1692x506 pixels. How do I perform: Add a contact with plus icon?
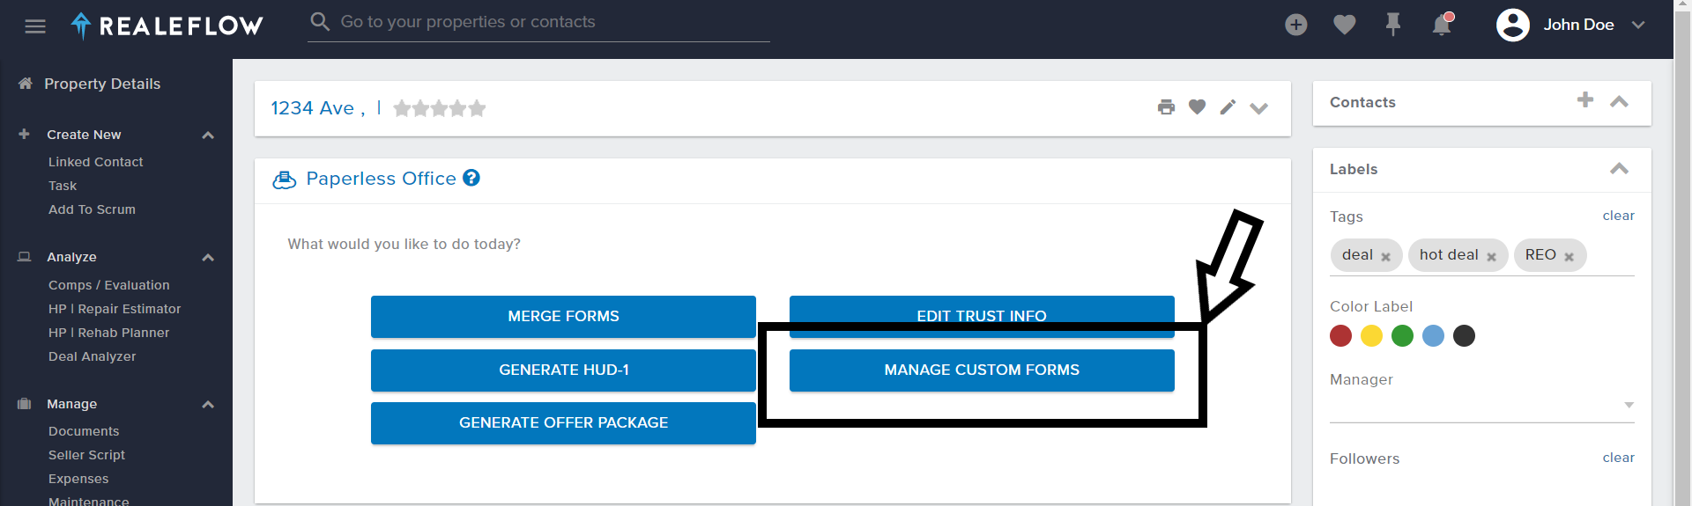pyautogui.click(x=1584, y=100)
